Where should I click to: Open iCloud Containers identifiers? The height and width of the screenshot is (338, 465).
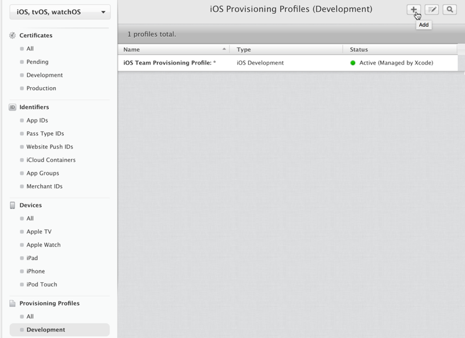[x=51, y=160]
